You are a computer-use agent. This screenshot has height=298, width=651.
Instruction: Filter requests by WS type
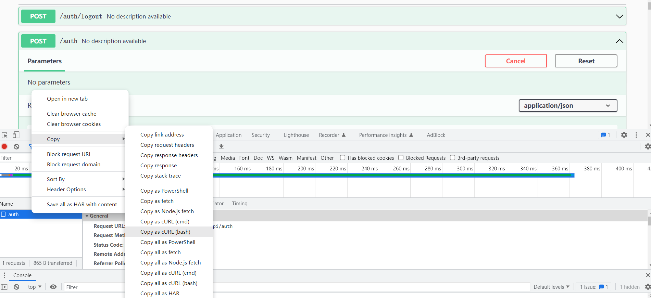pyautogui.click(x=271, y=158)
